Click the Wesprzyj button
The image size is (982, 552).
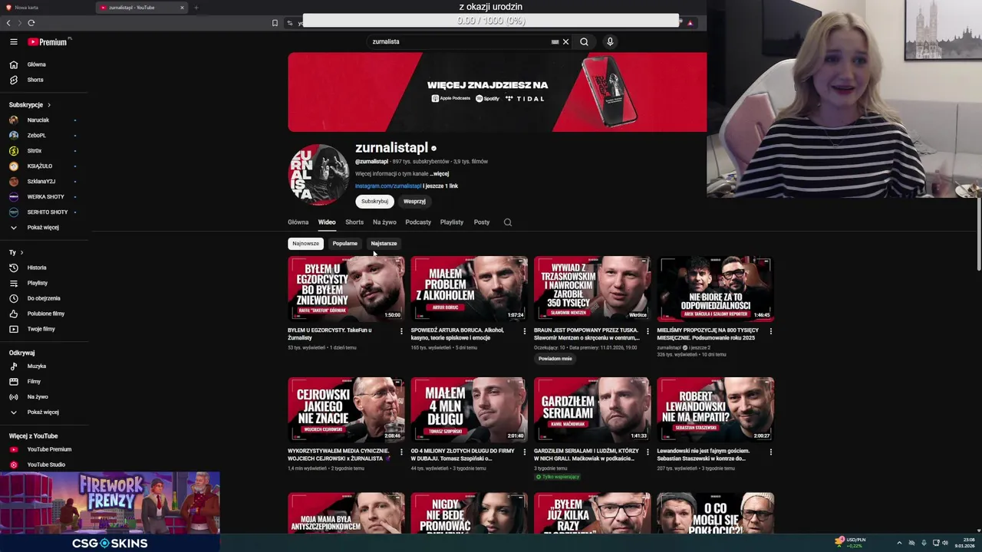[x=414, y=202]
